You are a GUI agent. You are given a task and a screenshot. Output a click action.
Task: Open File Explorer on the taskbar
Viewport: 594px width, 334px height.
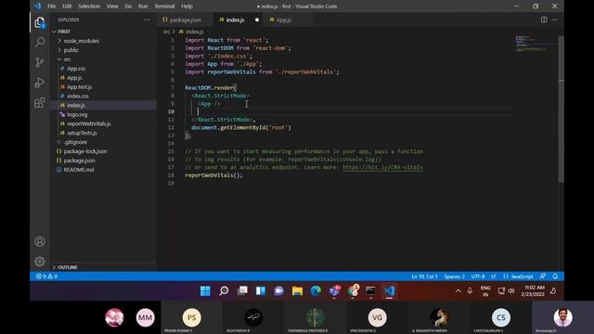click(297, 290)
